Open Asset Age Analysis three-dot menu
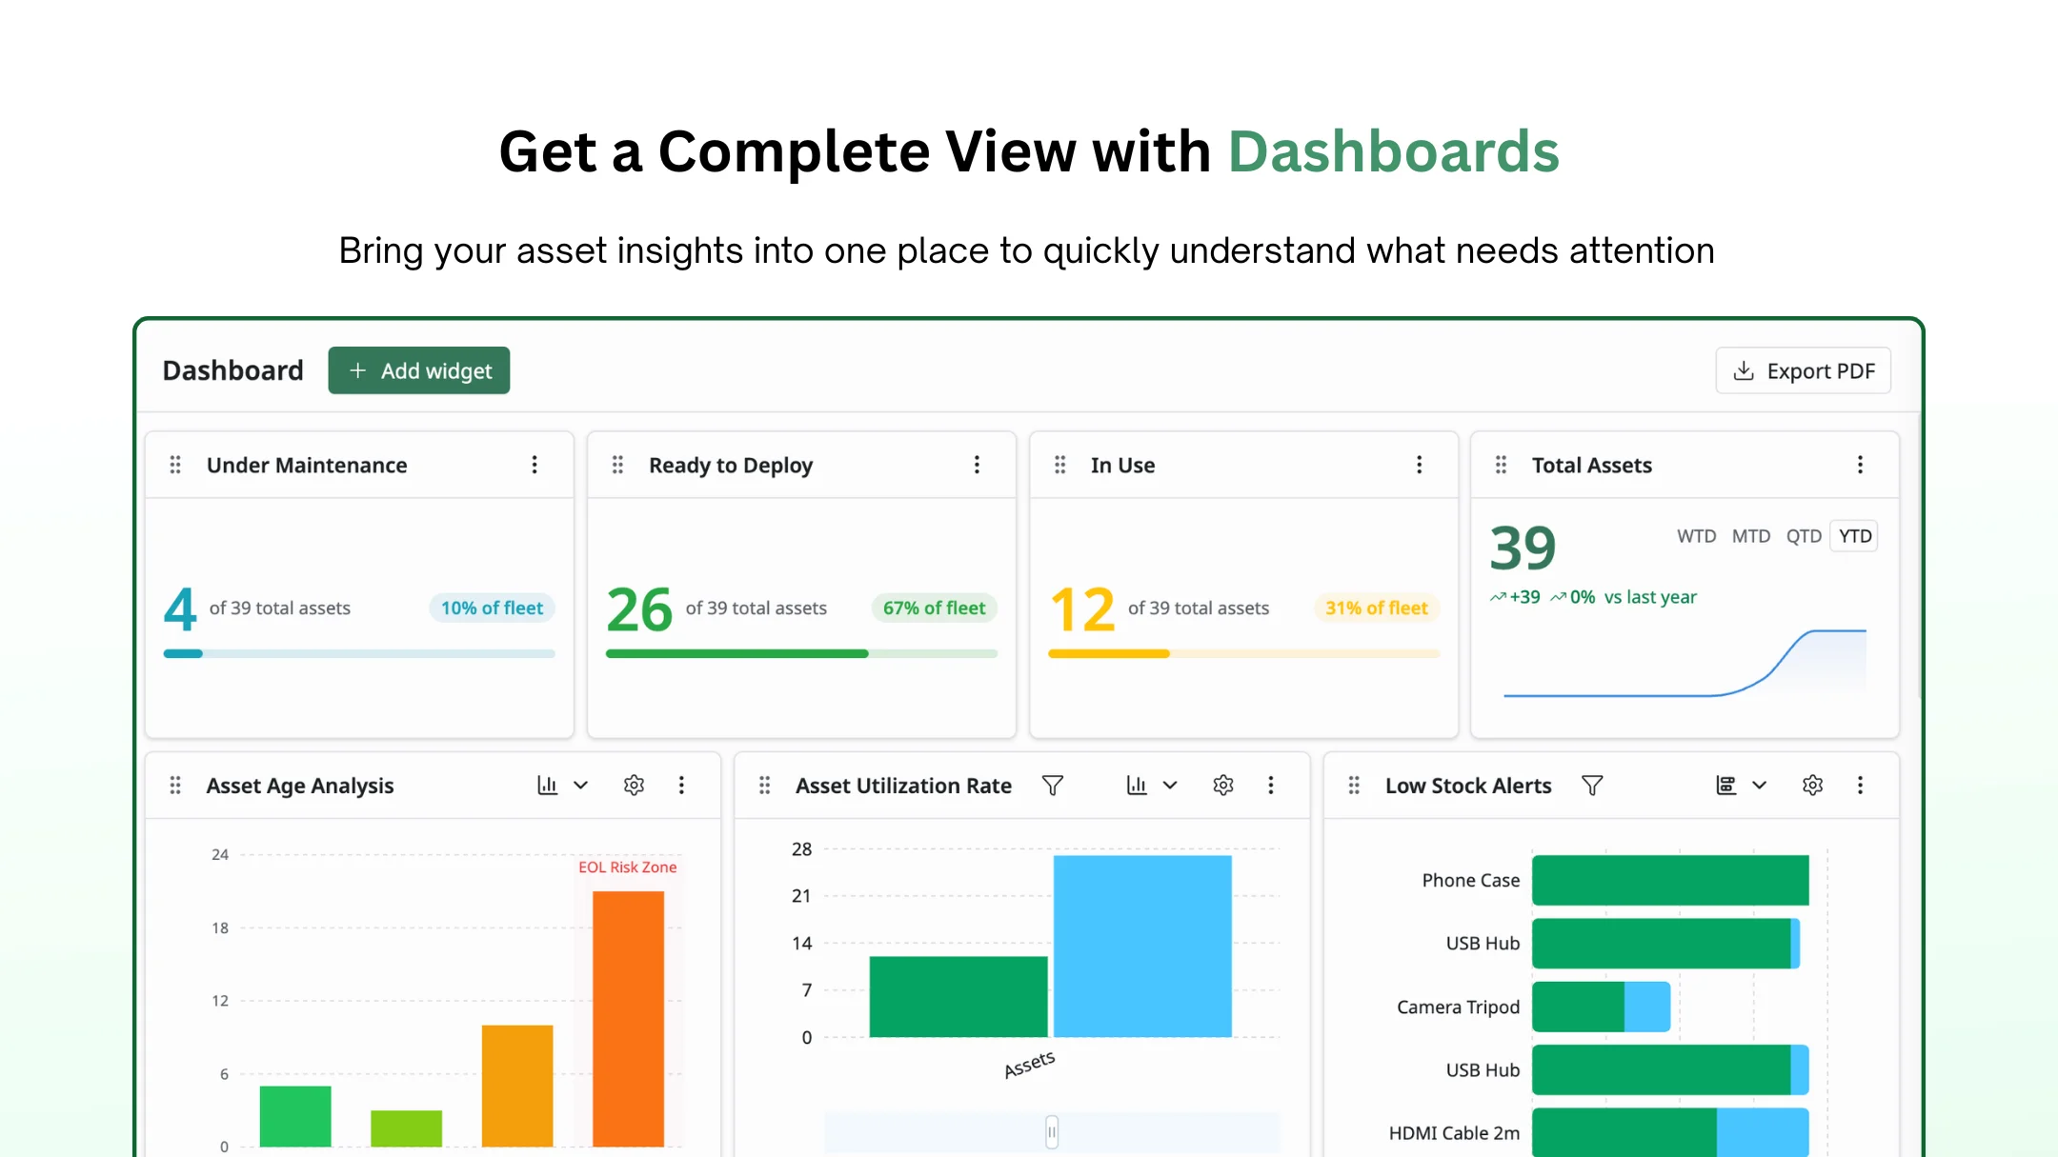 point(681,786)
